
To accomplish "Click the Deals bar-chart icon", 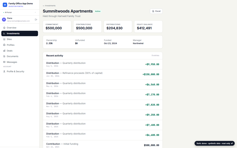I will (x=4, y=51).
